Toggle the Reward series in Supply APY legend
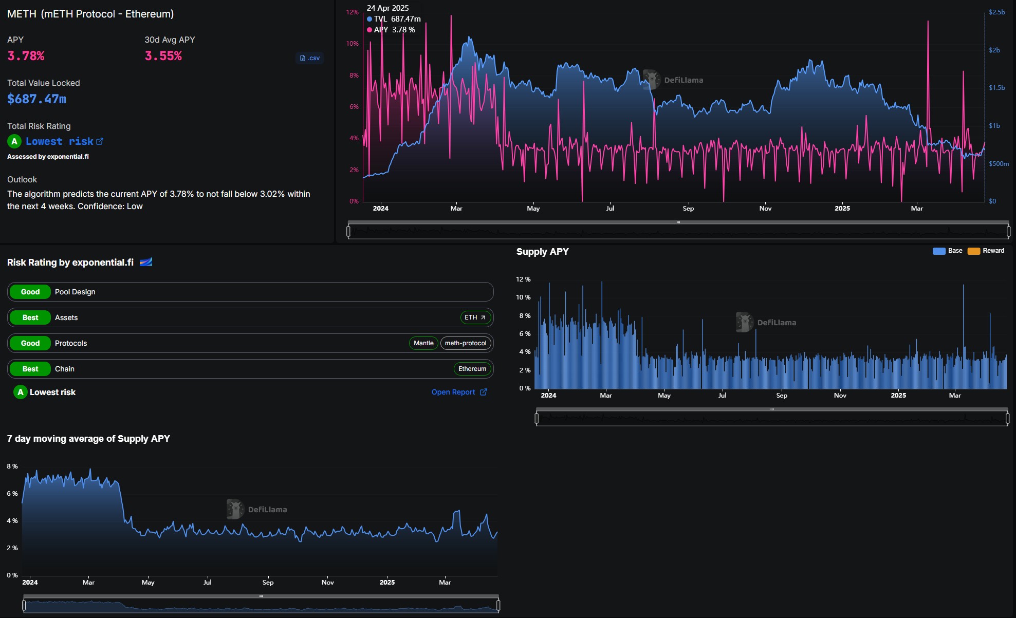1016x618 pixels. coord(993,251)
